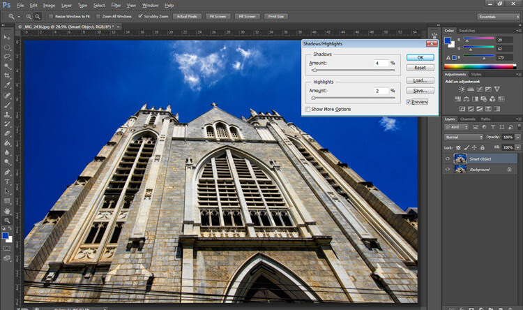This screenshot has width=523, height=310.
Task: Click the Fit Screen button
Action: [x=218, y=16]
